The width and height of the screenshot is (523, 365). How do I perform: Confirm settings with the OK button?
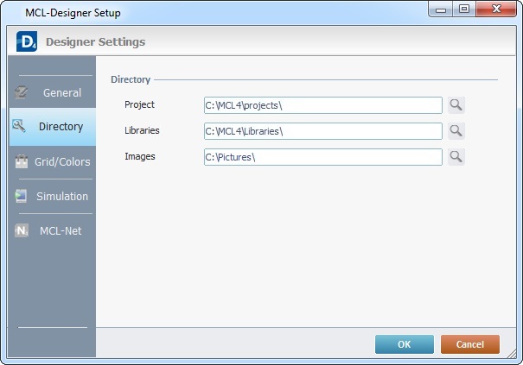[x=404, y=344]
